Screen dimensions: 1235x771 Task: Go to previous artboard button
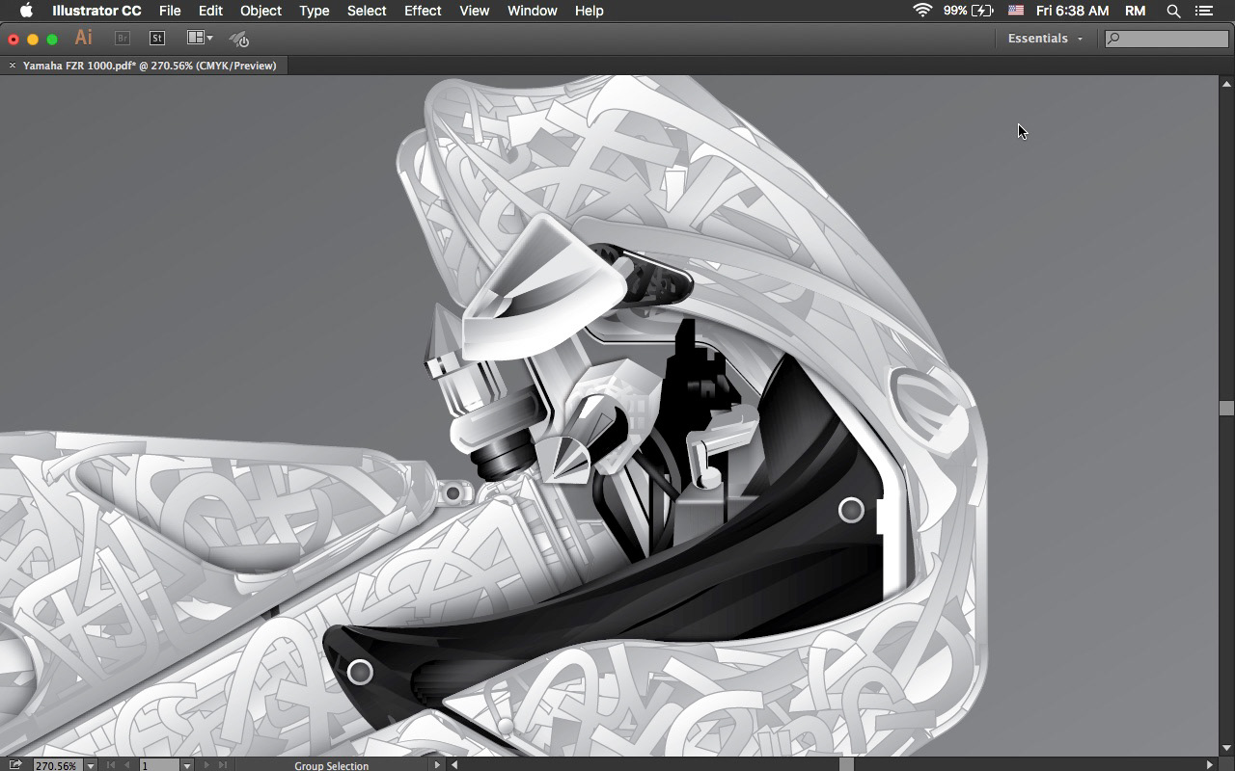(127, 765)
